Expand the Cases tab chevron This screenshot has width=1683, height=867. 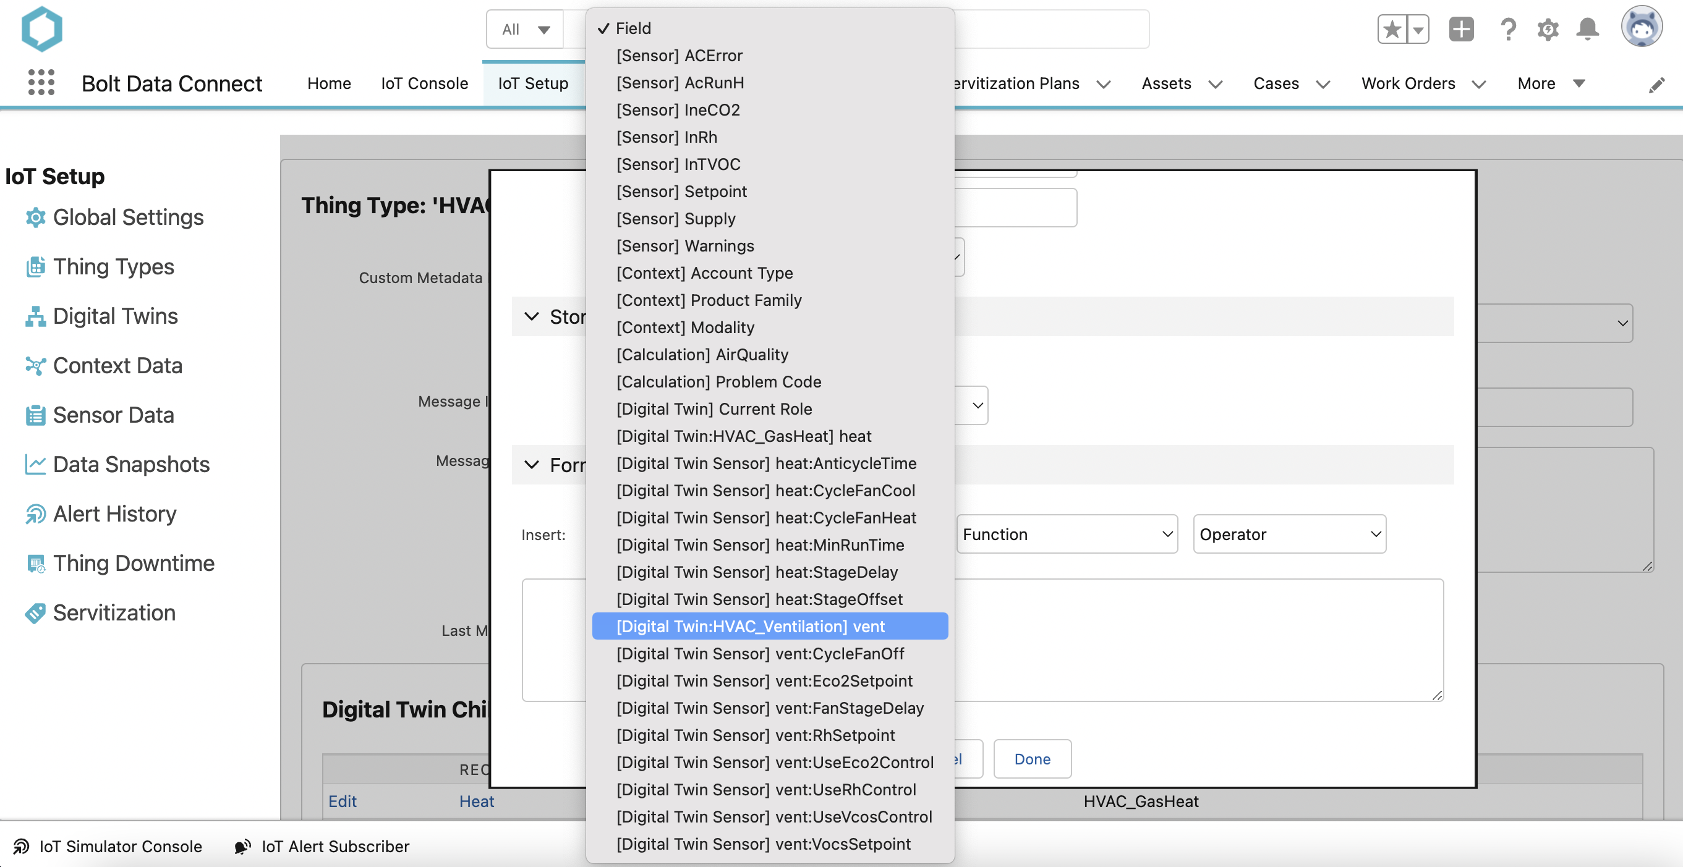[1323, 84]
